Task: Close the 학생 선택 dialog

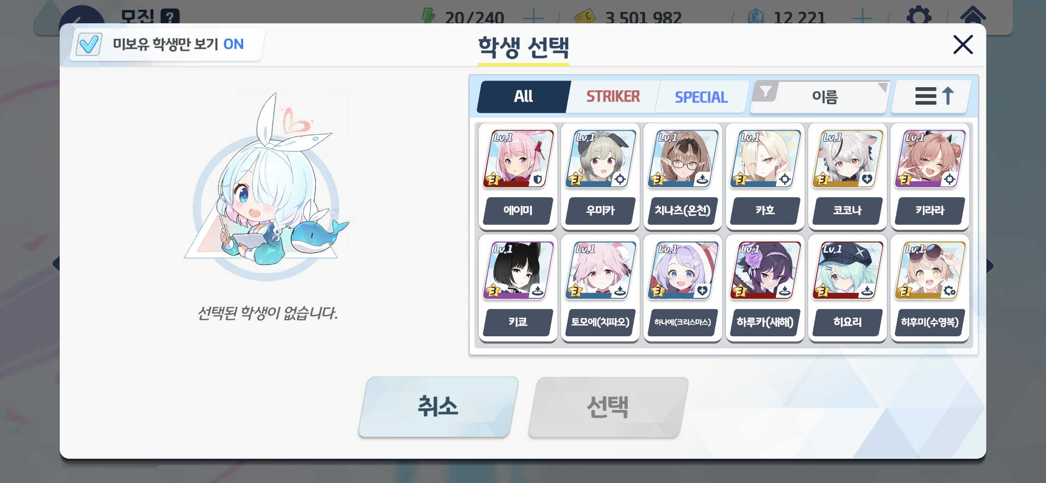Action: (963, 45)
